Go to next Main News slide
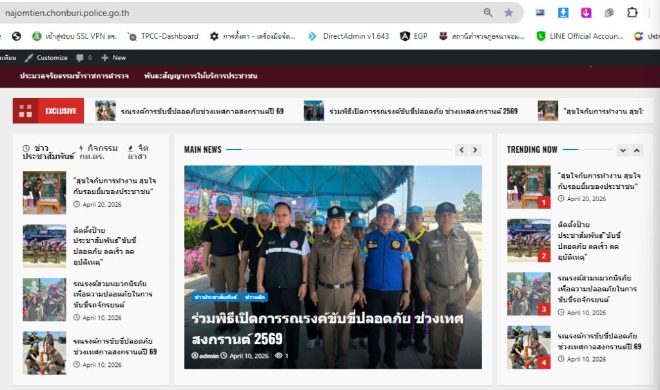This screenshot has height=390, width=660. [475, 150]
